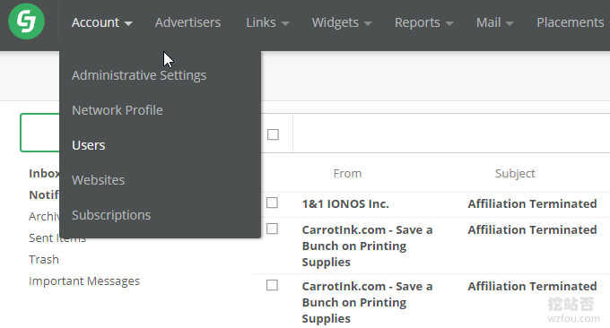Screen dimensions: 610x328
Task: Tick the select-all messages checkbox
Action: point(273,134)
